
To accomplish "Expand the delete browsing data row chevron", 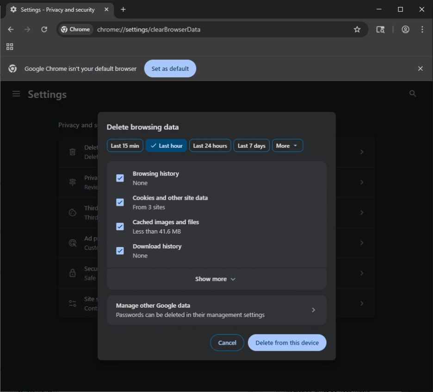I will point(362,152).
